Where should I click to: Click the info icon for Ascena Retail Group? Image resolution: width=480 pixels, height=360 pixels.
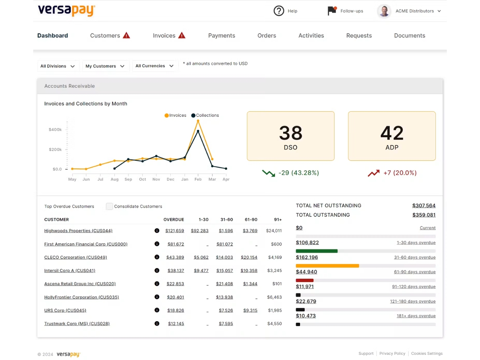(x=157, y=284)
